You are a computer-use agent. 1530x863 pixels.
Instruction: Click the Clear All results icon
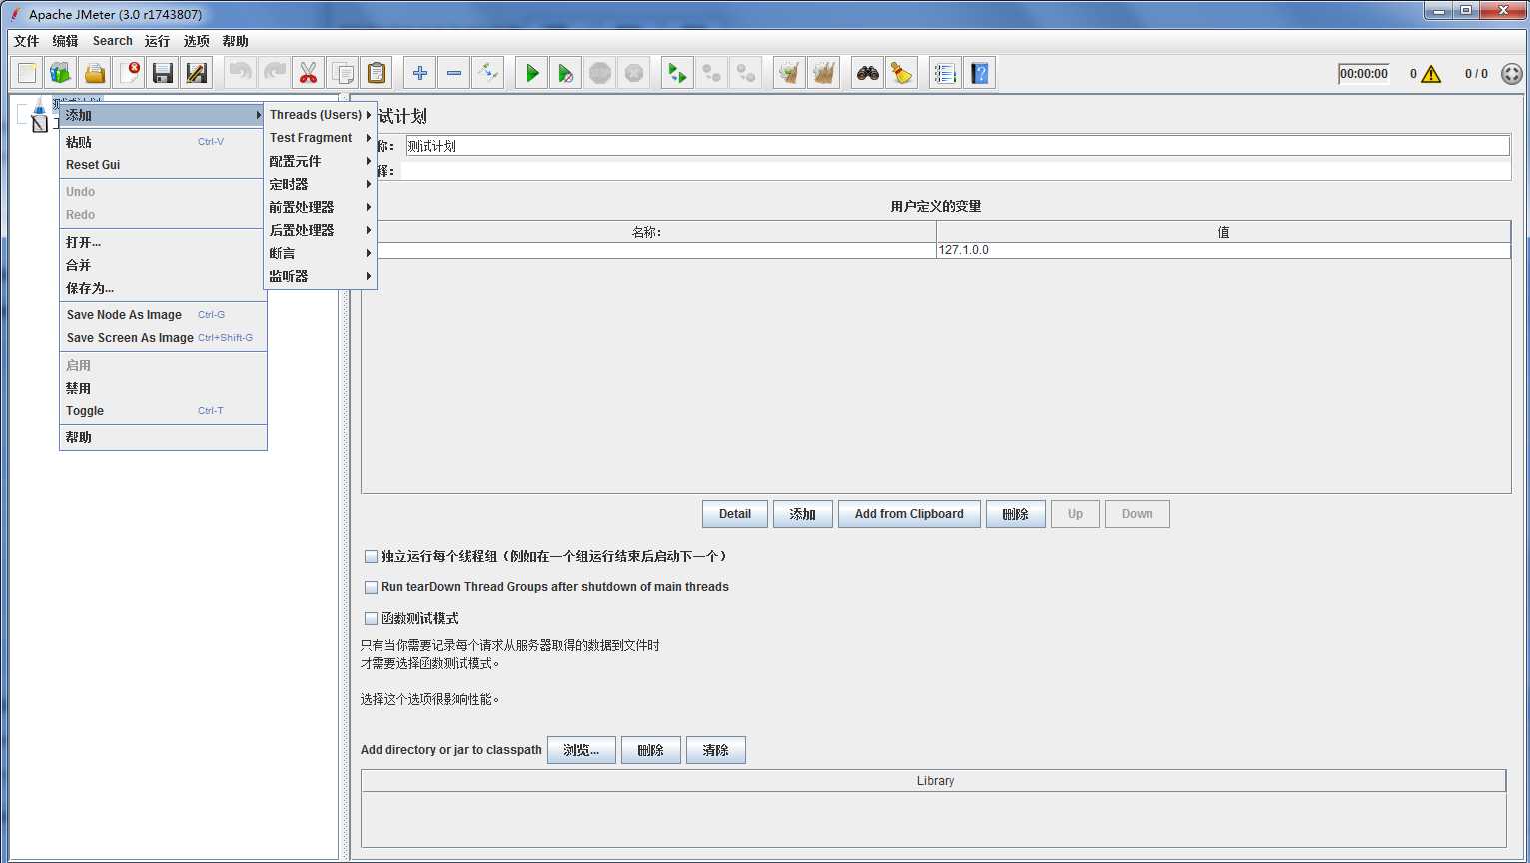coord(823,73)
